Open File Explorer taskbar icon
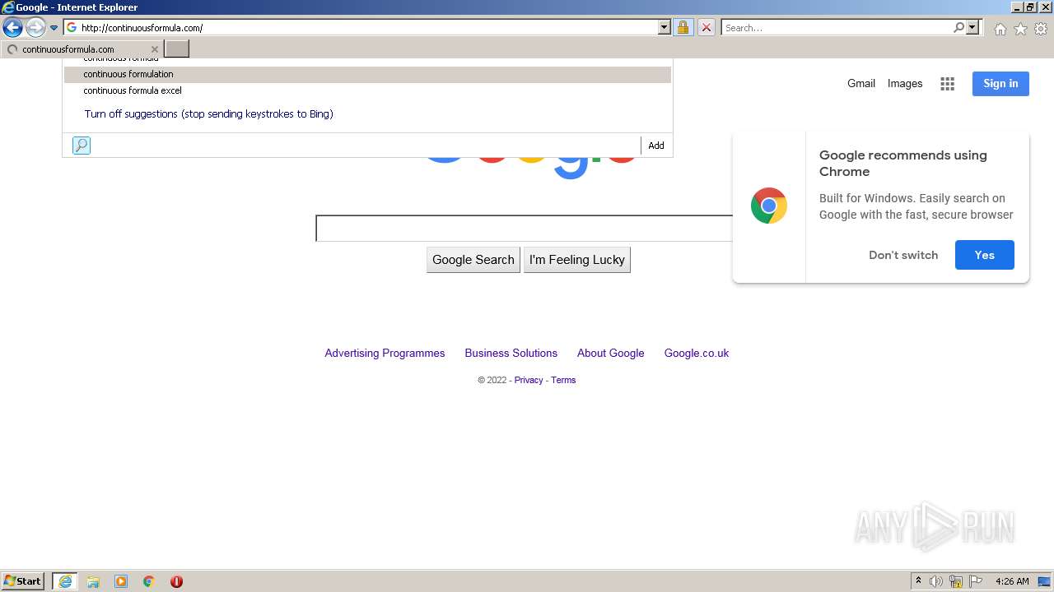This screenshot has width=1054, height=592. (93, 581)
